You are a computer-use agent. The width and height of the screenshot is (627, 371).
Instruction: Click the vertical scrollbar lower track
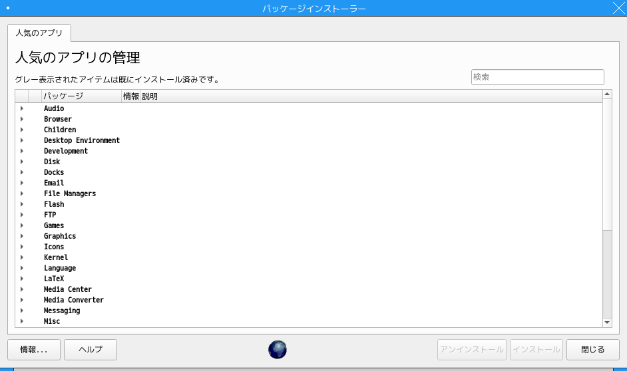tap(607, 274)
